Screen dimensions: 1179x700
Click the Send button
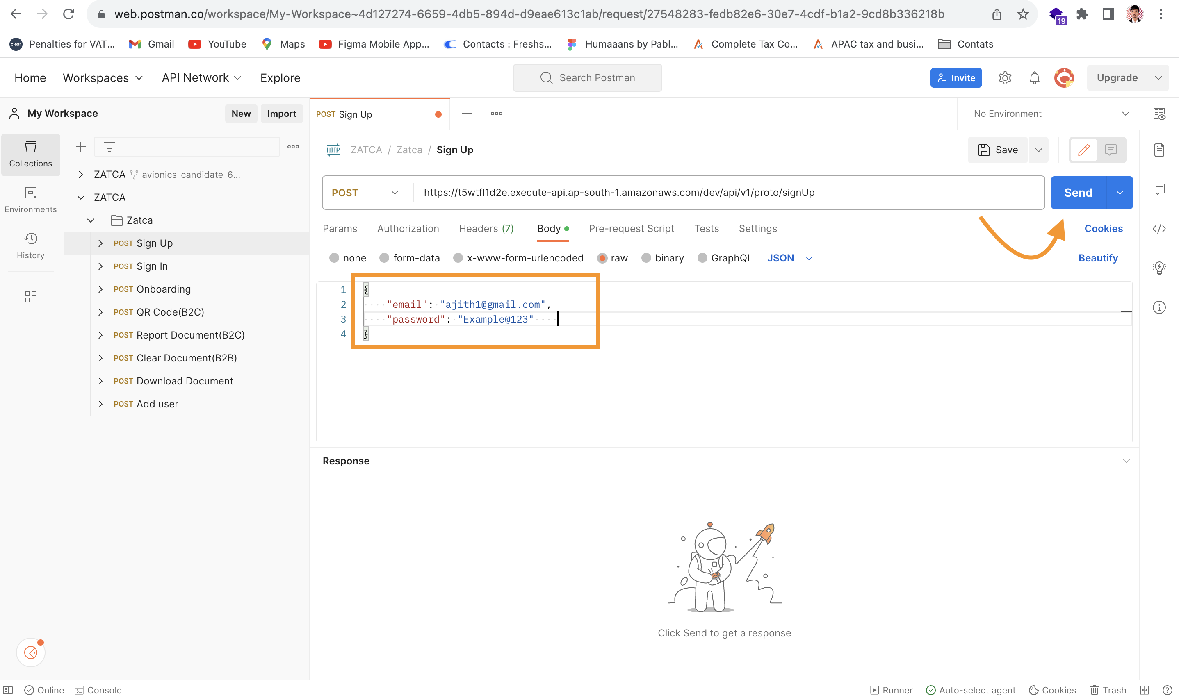coord(1079,193)
